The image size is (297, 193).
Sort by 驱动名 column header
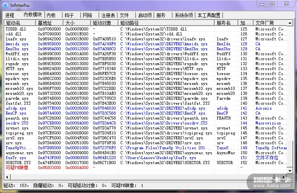point(20,23)
